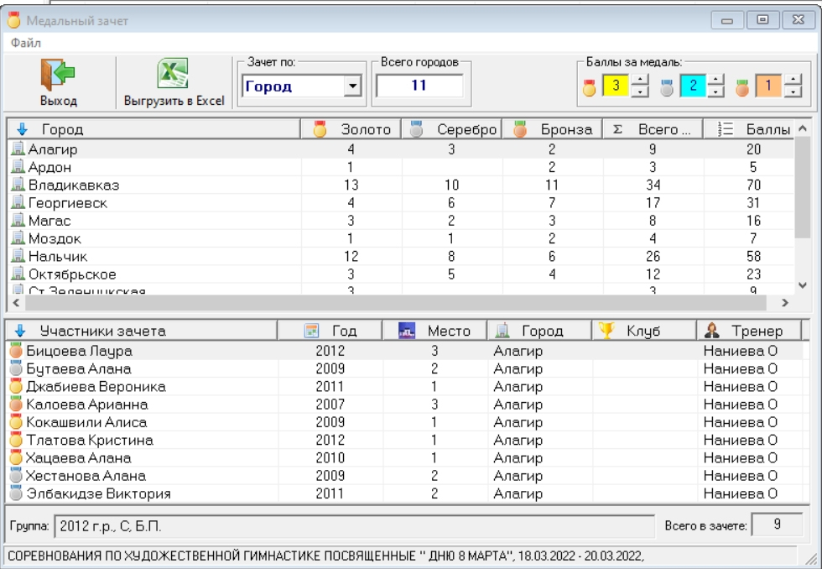822x569 pixels.
Task: Click the gold medal icon in Золото column header
Action: point(320,129)
